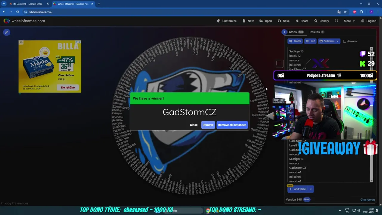382x215 pixels.
Task: Switch to the Results tab
Action: (x=317, y=32)
